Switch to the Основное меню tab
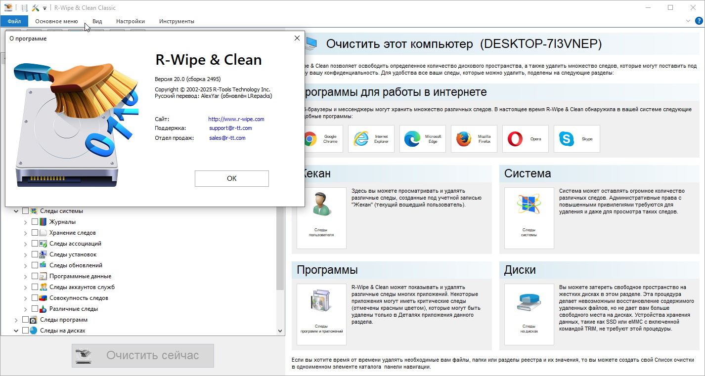Viewport: 705px width, 376px height. (x=56, y=21)
